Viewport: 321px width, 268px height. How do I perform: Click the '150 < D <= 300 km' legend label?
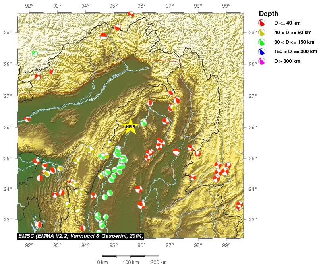[x=296, y=52]
